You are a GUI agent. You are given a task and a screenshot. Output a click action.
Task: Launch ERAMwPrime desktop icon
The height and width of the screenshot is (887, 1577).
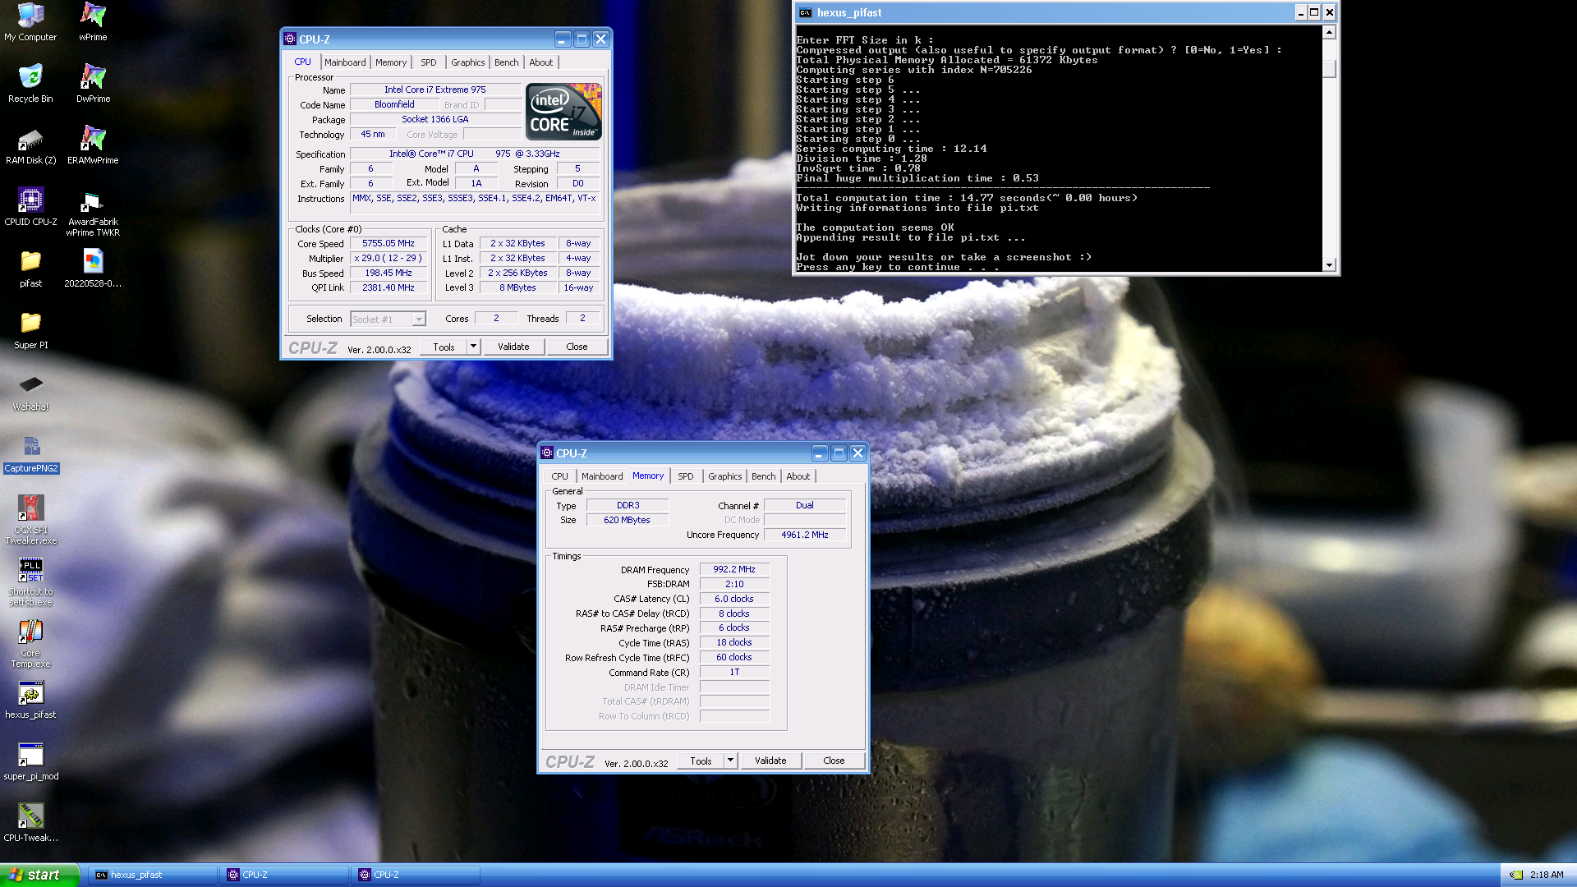pyautogui.click(x=93, y=145)
